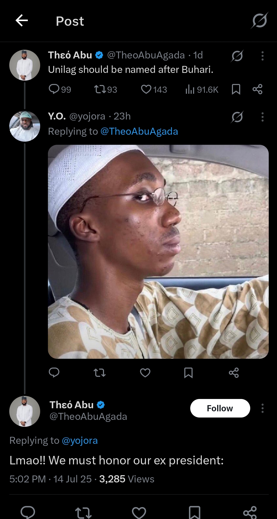Open Y.O.'s profile picture
Image resolution: width=277 pixels, height=519 pixels.
pyautogui.click(x=25, y=126)
